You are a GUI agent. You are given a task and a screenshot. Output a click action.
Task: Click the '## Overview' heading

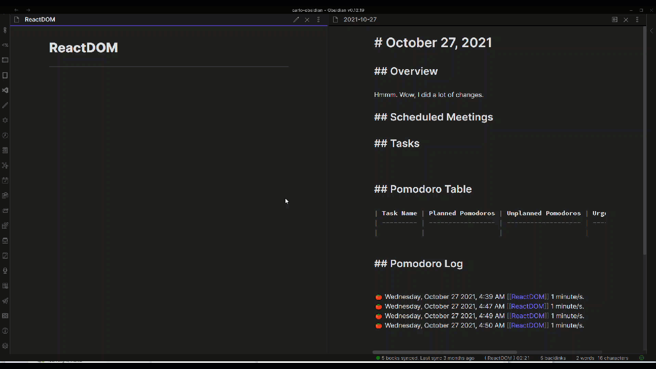tap(406, 71)
